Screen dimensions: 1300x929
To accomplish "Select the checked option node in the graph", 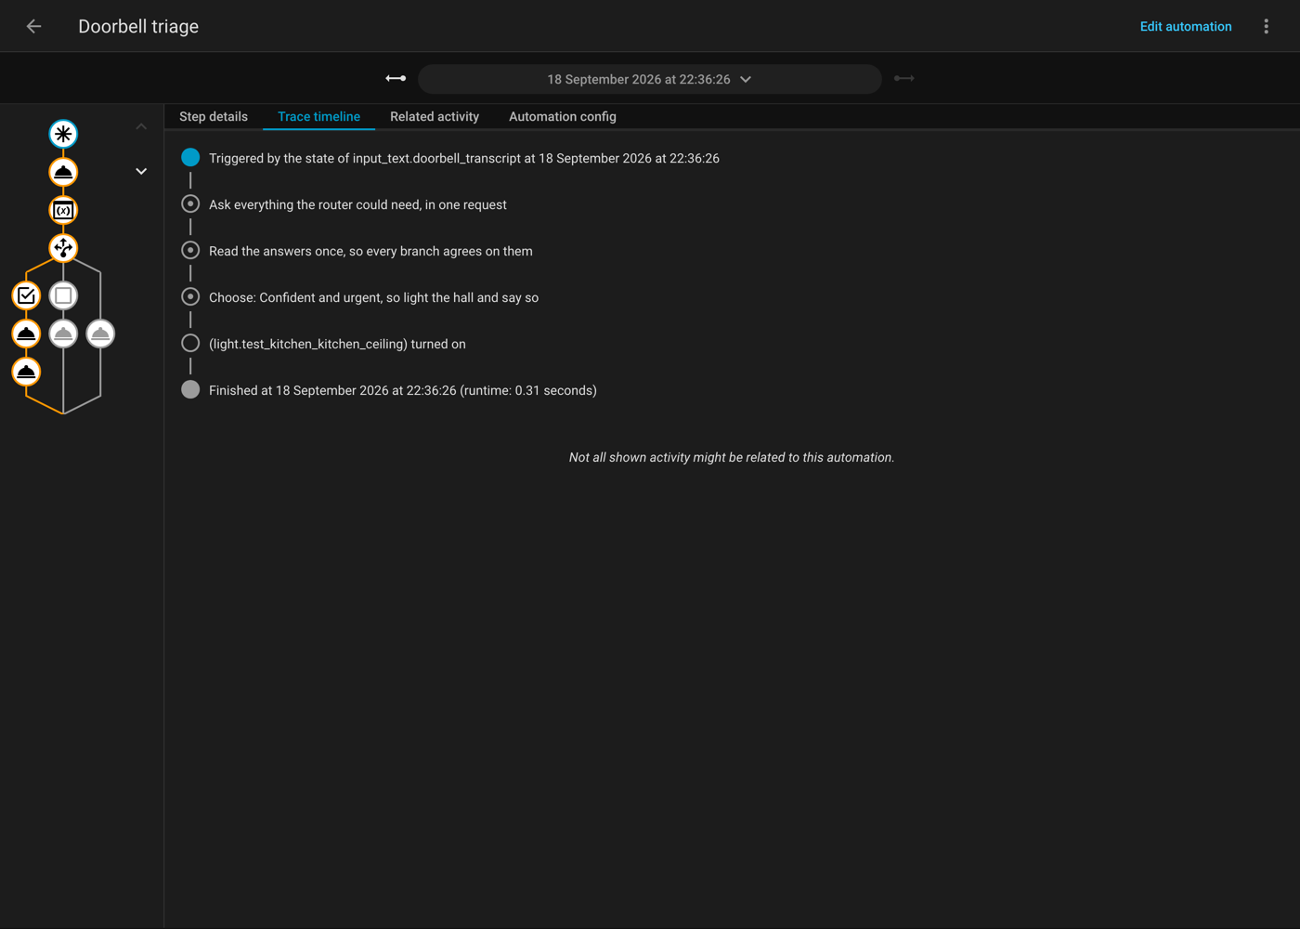I will 26,295.
